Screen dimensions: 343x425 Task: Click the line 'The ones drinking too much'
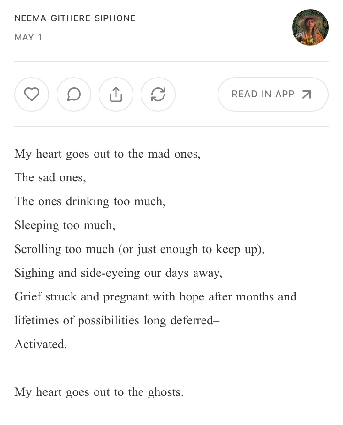(x=90, y=201)
